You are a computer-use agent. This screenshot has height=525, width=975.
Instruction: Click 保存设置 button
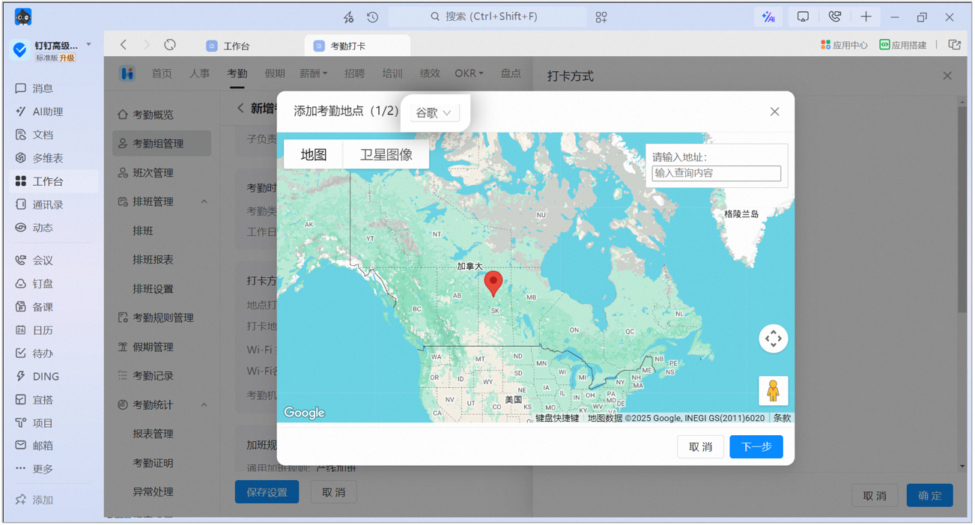click(267, 492)
